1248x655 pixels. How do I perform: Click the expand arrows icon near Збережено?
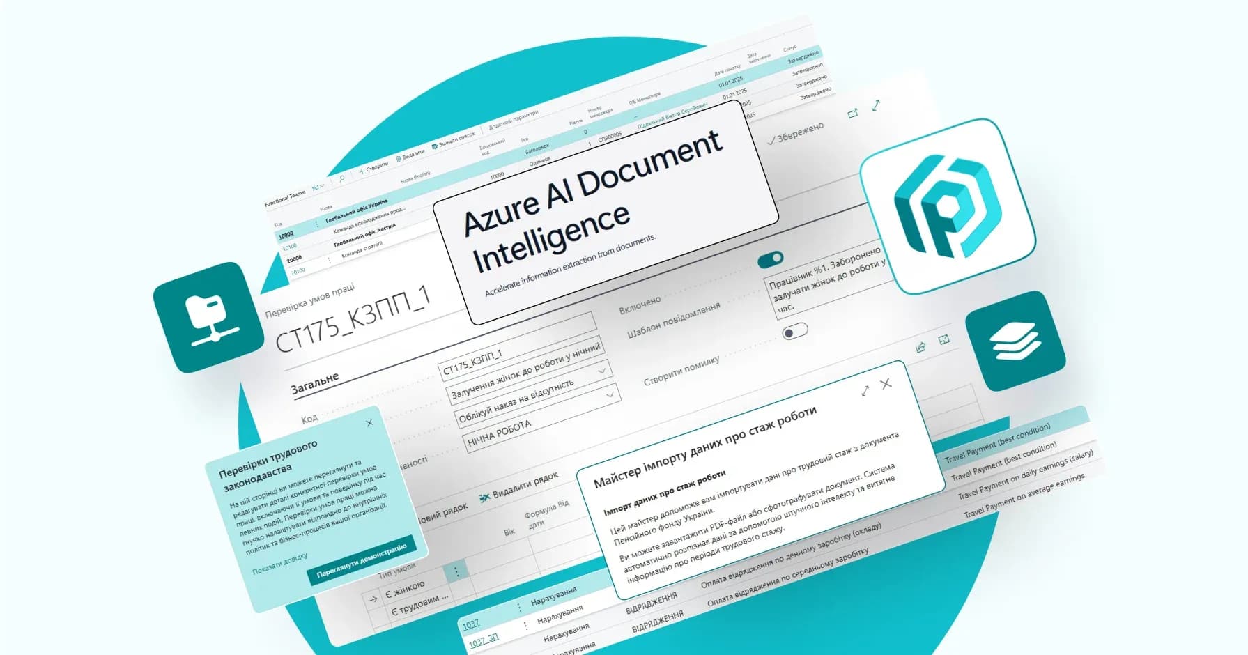coord(876,106)
